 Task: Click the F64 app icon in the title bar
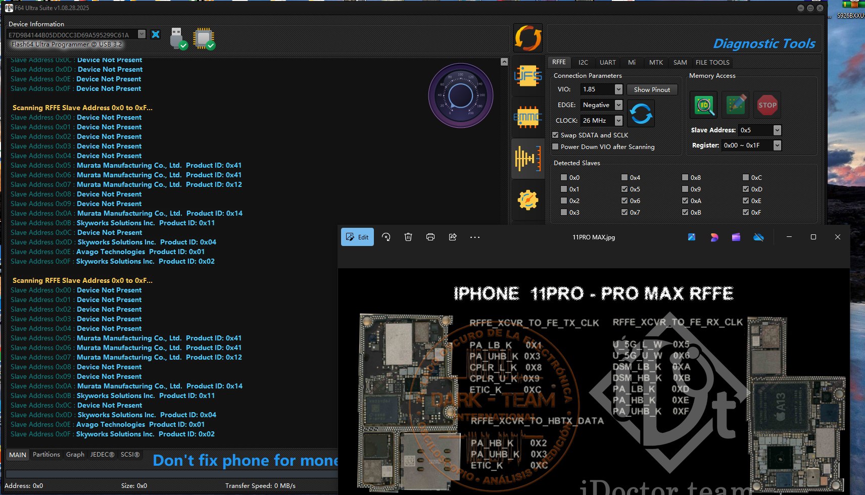(x=9, y=8)
